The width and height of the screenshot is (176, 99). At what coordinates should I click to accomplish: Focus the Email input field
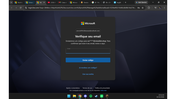[x=88, y=51]
